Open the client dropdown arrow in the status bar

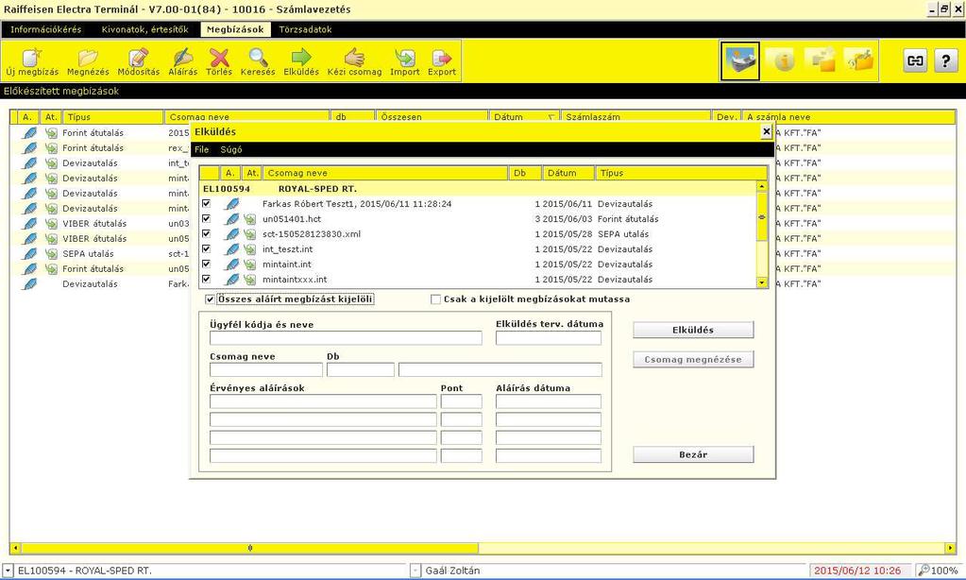coord(7,571)
